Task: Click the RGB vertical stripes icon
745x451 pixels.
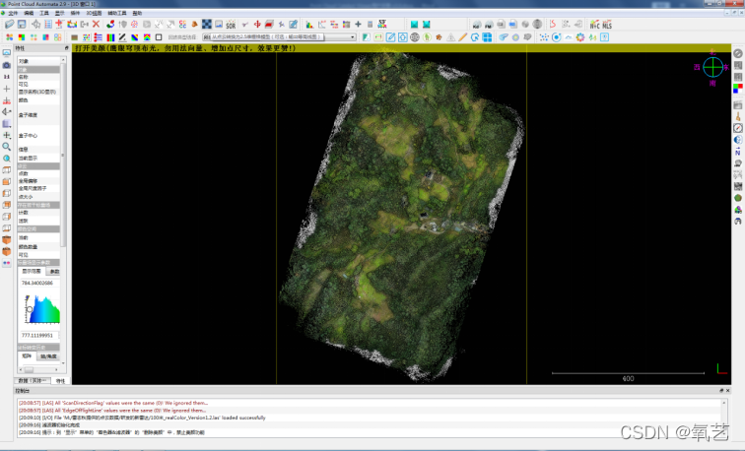Action: 110,37
